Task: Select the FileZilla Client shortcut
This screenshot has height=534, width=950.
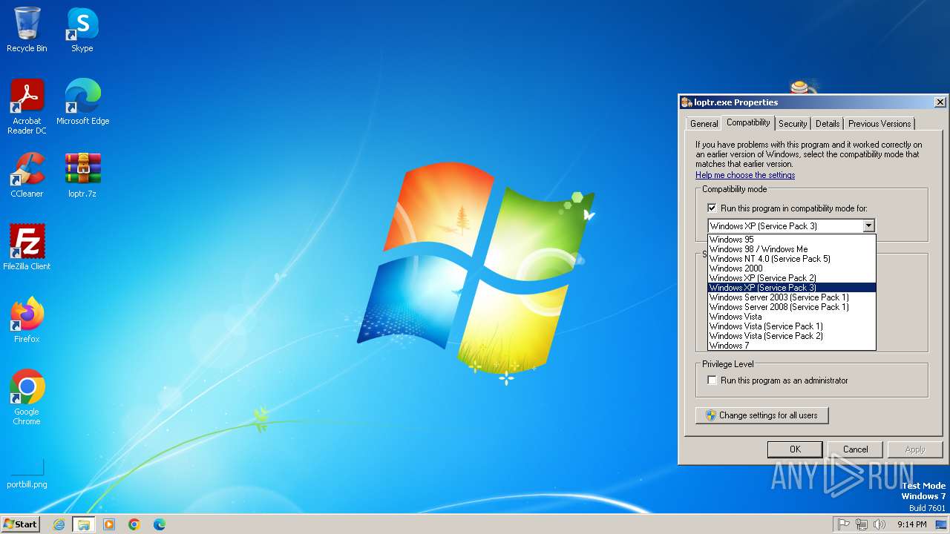Action: click(x=27, y=248)
